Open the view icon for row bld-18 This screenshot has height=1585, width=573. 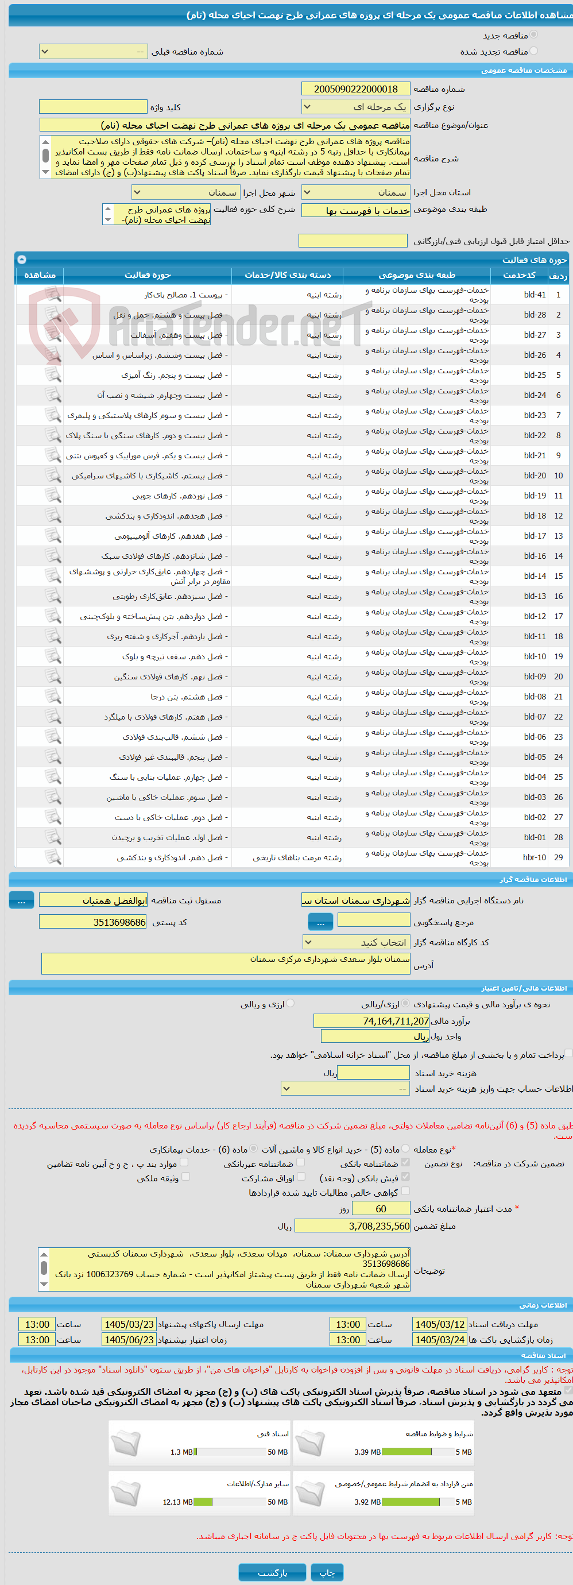[x=53, y=515]
